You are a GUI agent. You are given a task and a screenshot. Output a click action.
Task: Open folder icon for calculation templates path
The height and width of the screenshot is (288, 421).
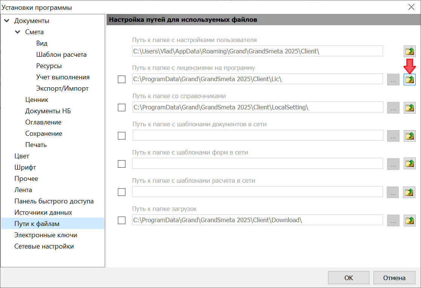click(x=409, y=192)
